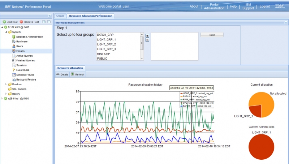Click scroll-up arrow of groups list
Screen dimensions: 289x164
(142, 34)
